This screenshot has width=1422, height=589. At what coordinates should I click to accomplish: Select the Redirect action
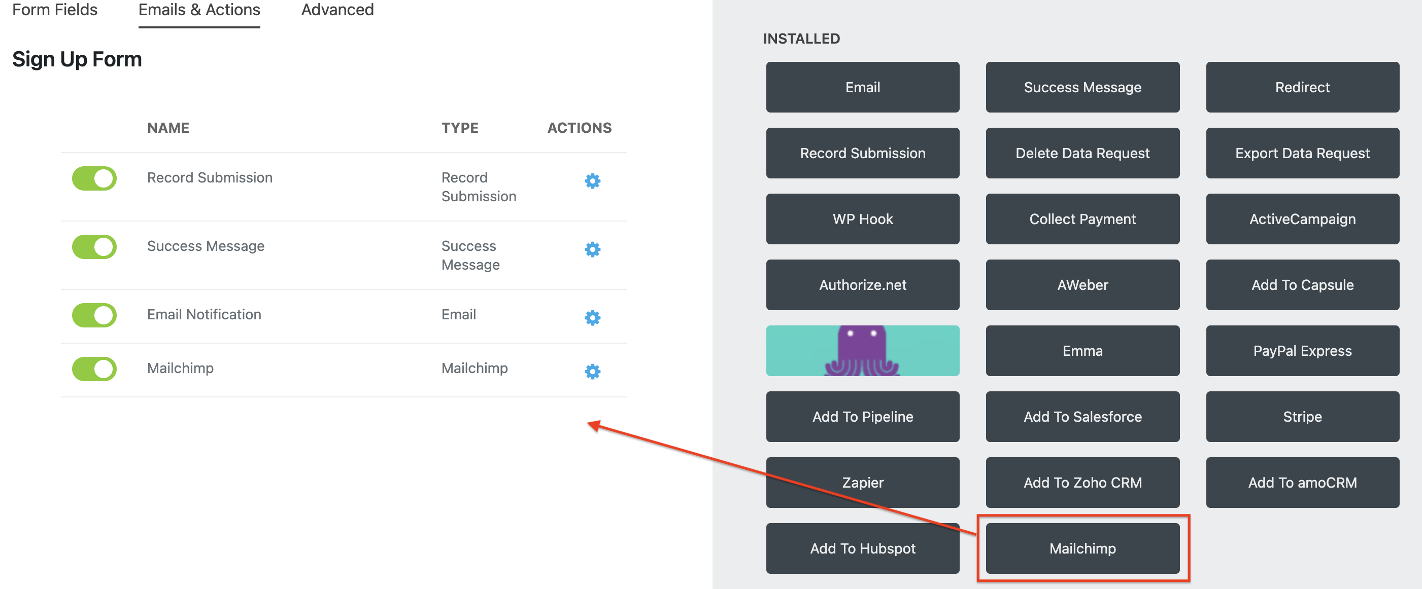[x=1302, y=87]
